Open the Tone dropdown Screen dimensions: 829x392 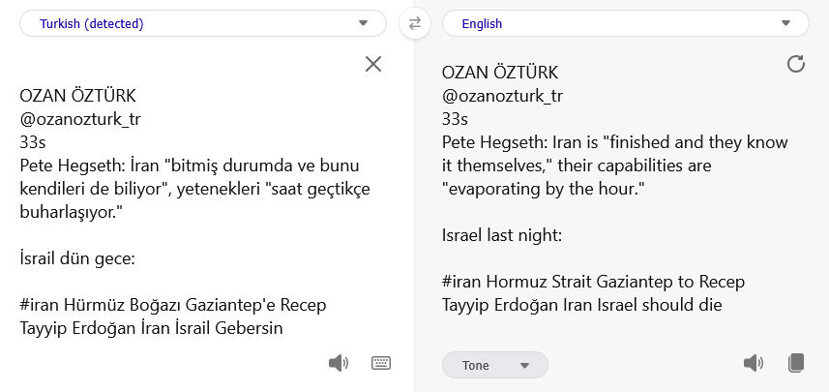pyautogui.click(x=494, y=365)
